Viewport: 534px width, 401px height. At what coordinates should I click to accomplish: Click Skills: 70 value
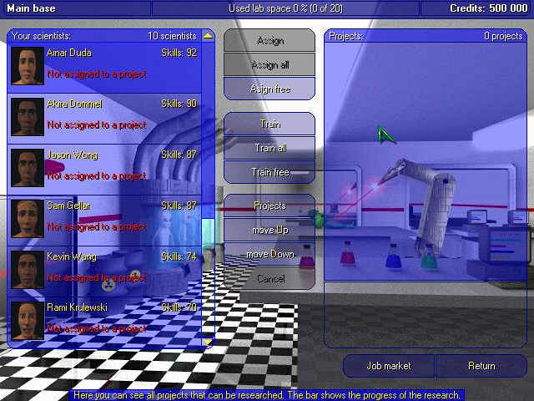click(x=179, y=307)
